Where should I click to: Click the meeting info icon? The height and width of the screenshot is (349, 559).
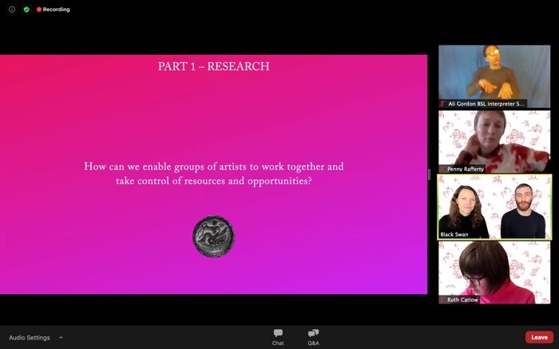coord(12,10)
